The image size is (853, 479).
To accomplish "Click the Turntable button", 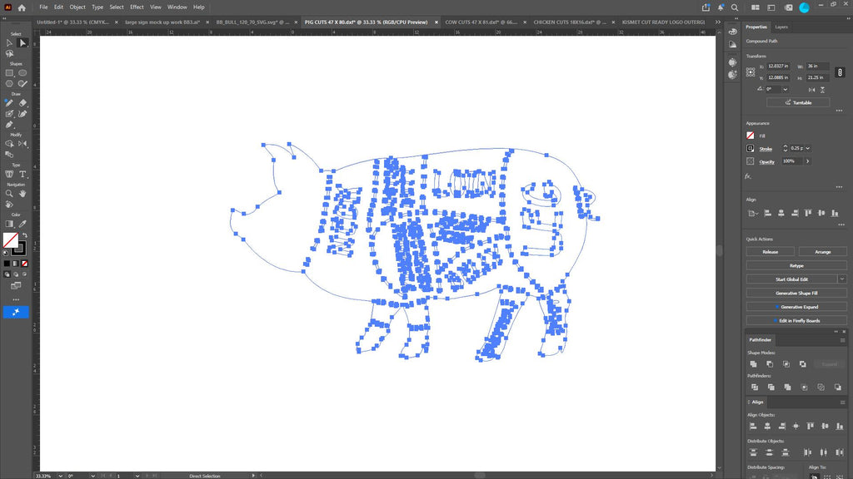I will 798,102.
